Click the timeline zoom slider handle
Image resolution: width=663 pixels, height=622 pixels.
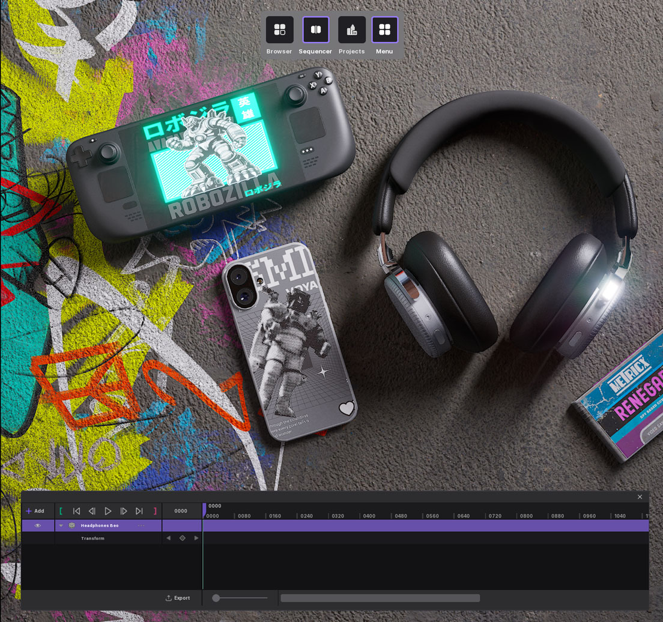[x=216, y=598]
